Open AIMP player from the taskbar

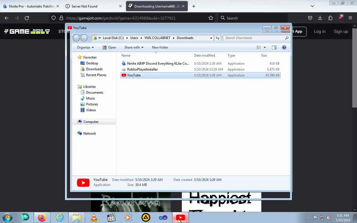point(146,218)
